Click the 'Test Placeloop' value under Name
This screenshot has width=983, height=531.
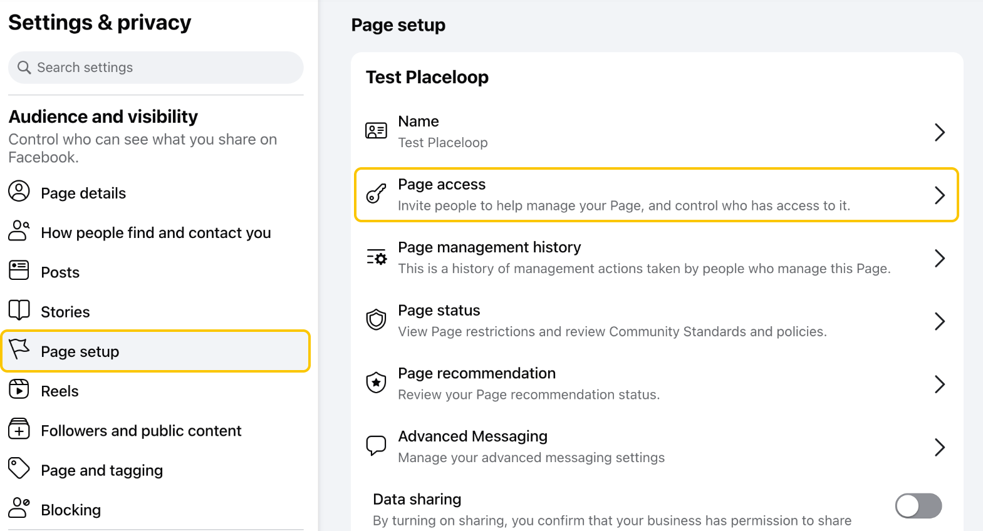click(443, 143)
